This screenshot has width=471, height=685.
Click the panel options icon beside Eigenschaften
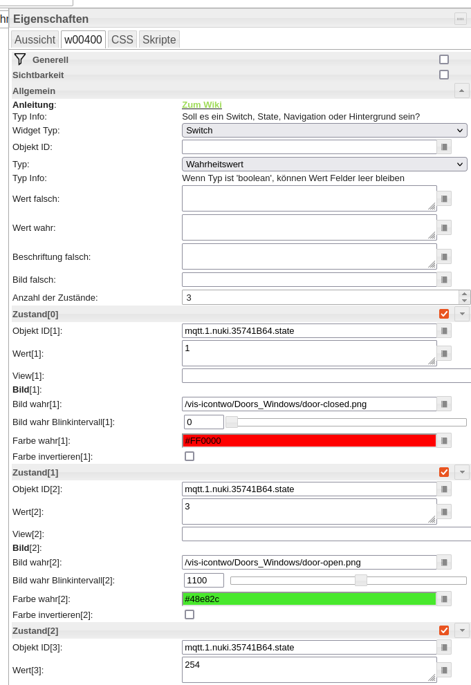(x=460, y=19)
